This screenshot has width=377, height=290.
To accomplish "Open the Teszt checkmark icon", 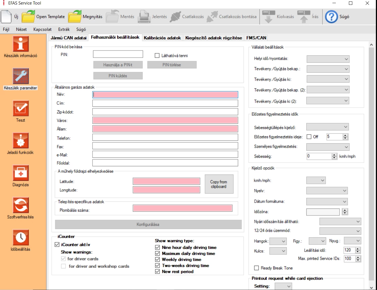I will (21, 108).
